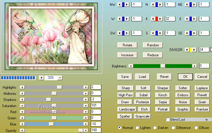Click Blue slider left arrow
212x133 pixels.
tap(22, 124)
